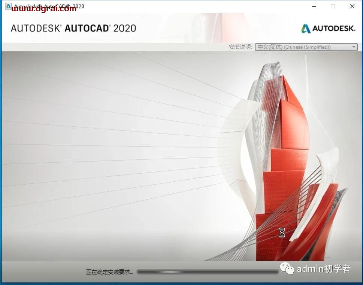Image resolution: width=363 pixels, height=285 pixels.
Task: Click the www.dgrai.com watermark link
Action: click(44, 9)
